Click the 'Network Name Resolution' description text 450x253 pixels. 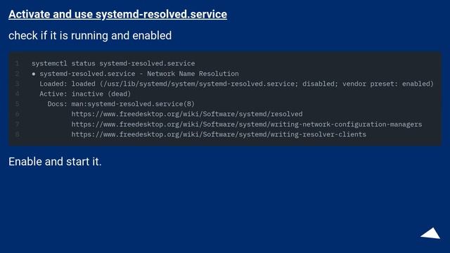(x=193, y=74)
